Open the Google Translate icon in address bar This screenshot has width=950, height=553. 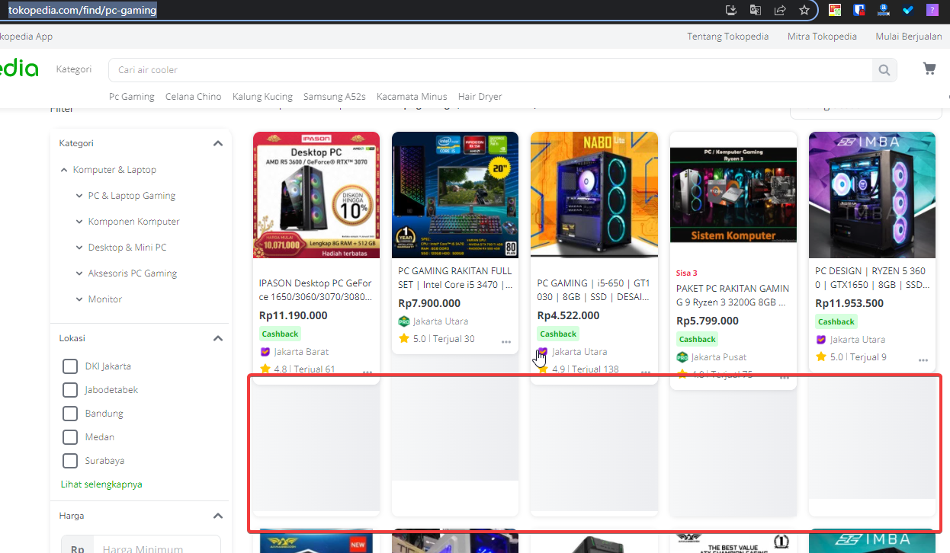755,10
